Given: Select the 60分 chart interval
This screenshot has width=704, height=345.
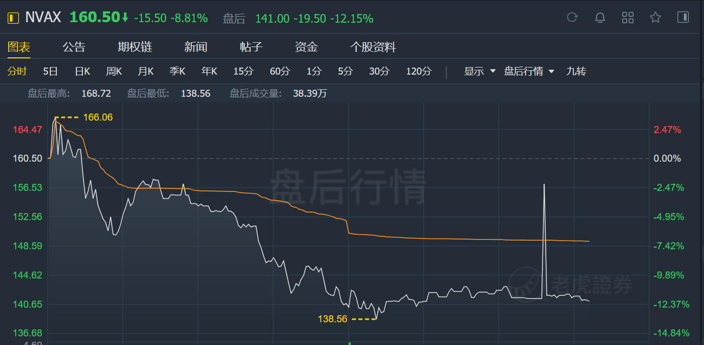Looking at the screenshot, I should 280,71.
